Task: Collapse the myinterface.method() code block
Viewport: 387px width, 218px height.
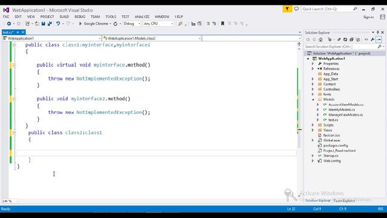Action: 15,65
